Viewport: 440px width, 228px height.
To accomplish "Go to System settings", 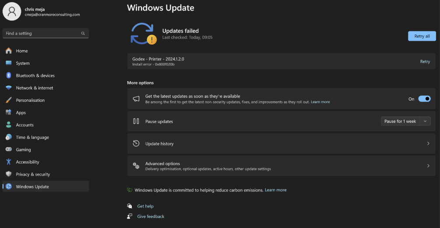I will (x=46, y=63).
